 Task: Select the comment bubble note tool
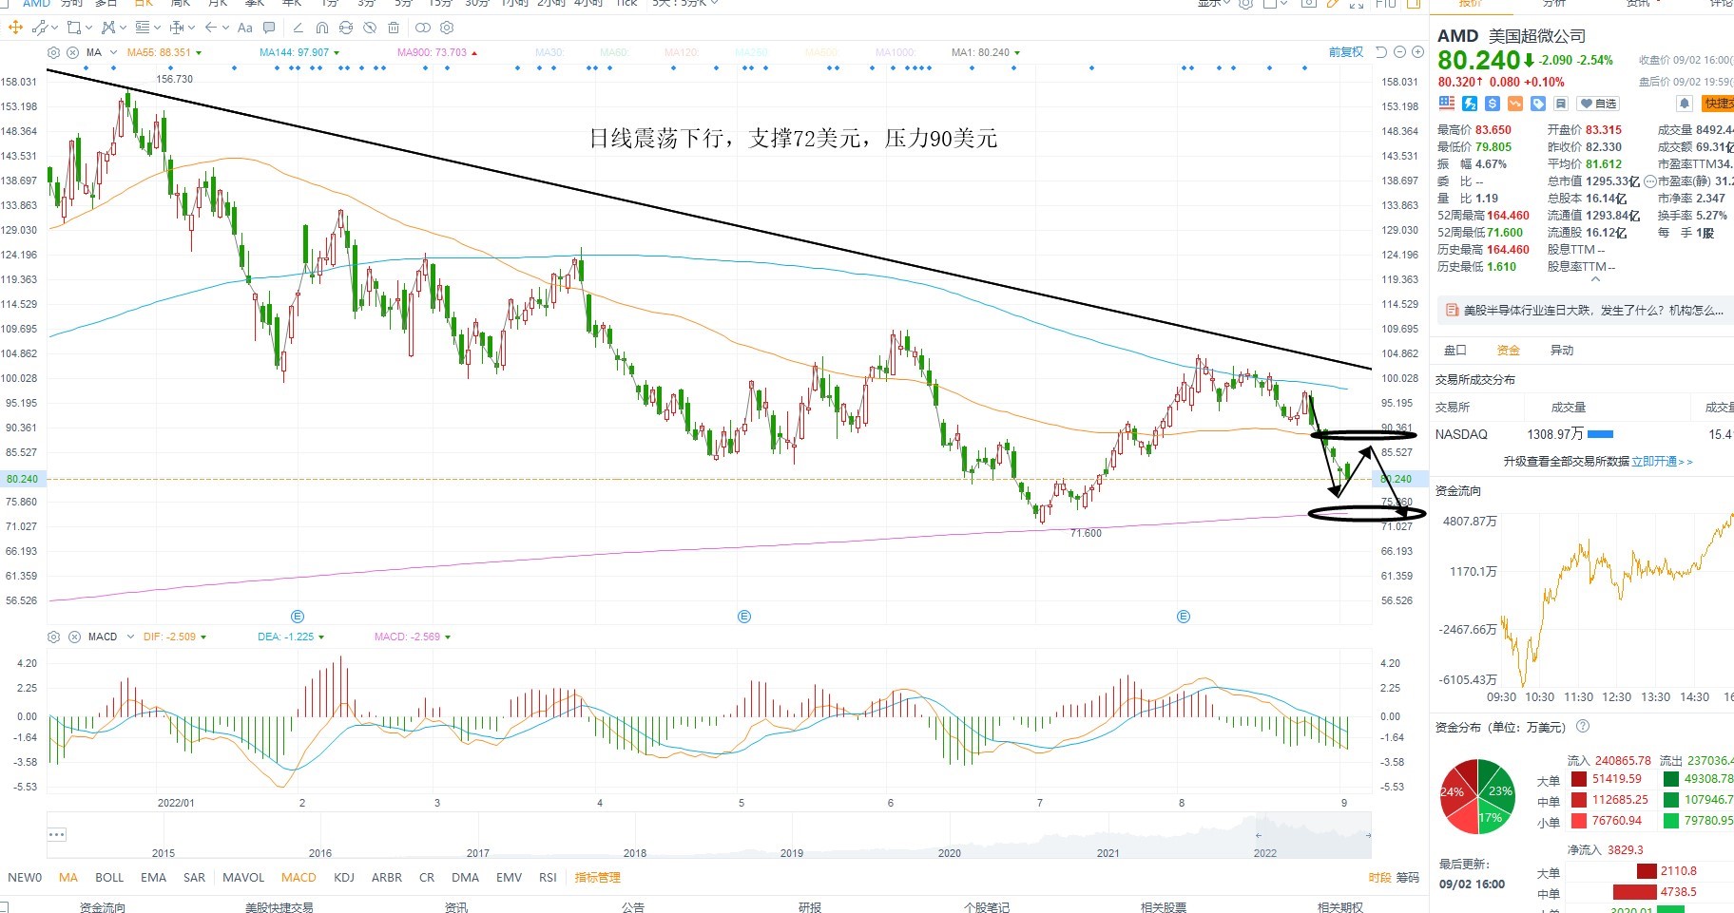pyautogui.click(x=269, y=28)
